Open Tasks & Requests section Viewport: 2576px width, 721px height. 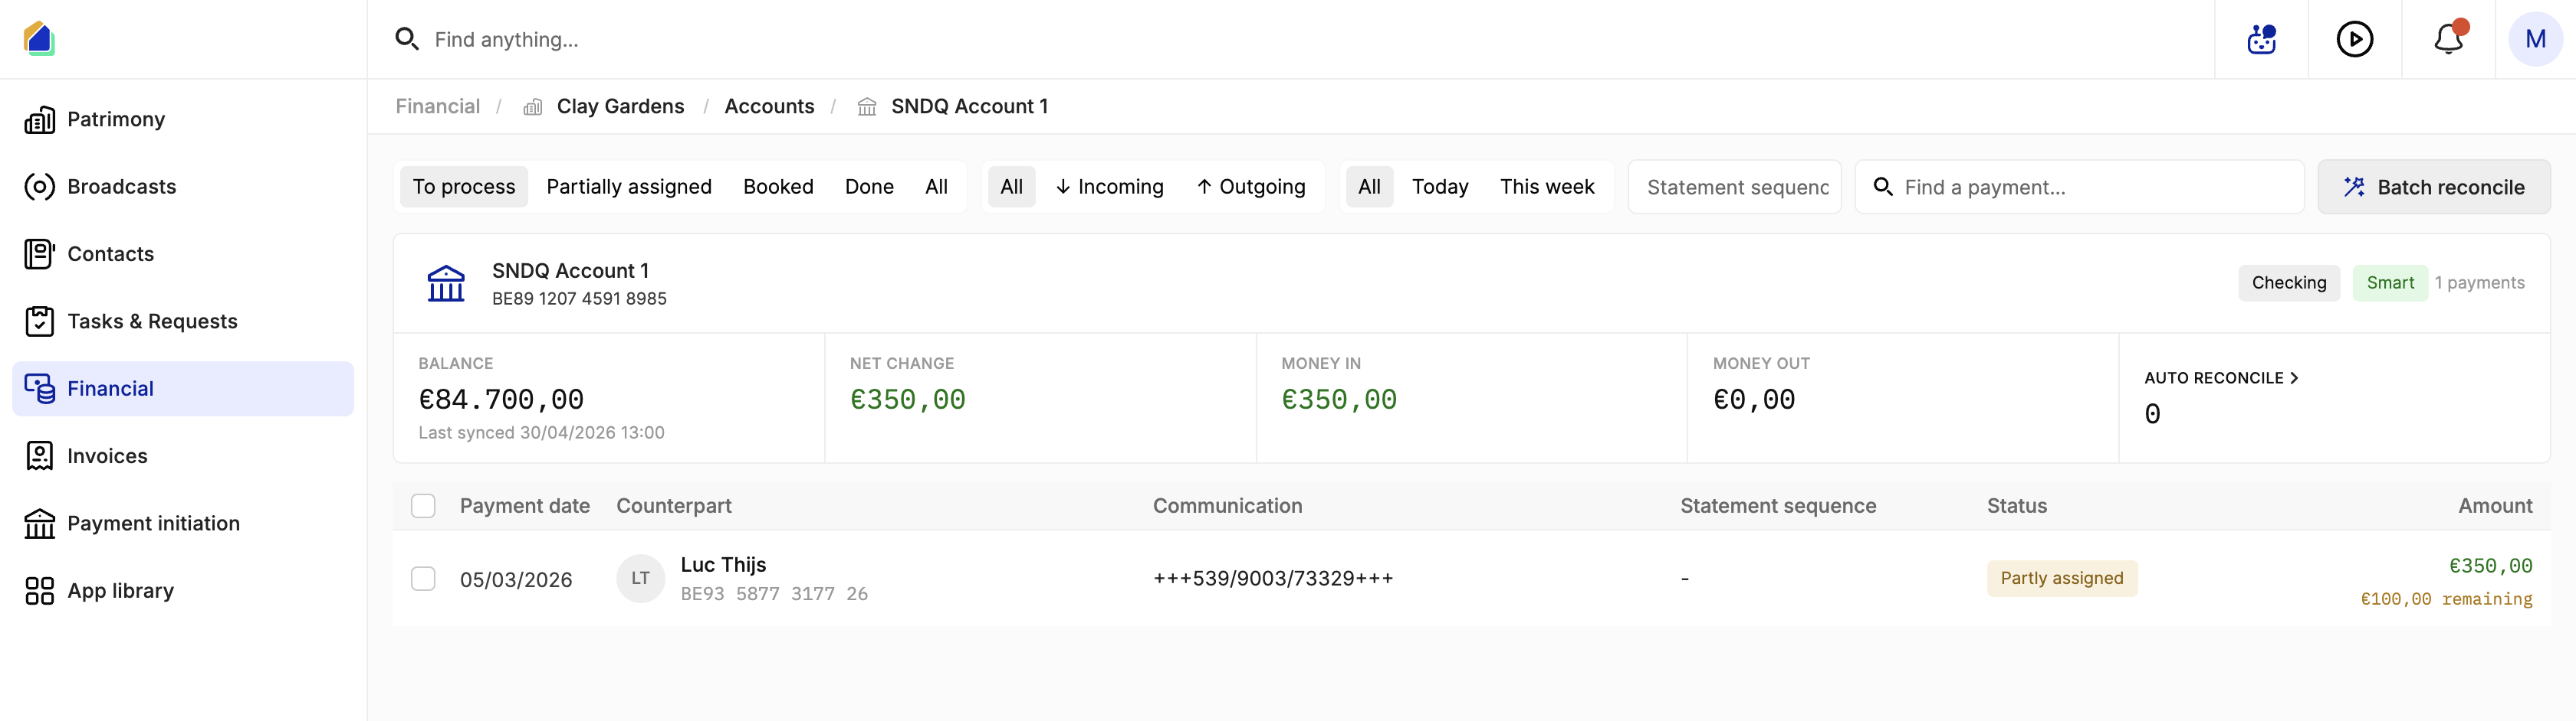coord(183,321)
